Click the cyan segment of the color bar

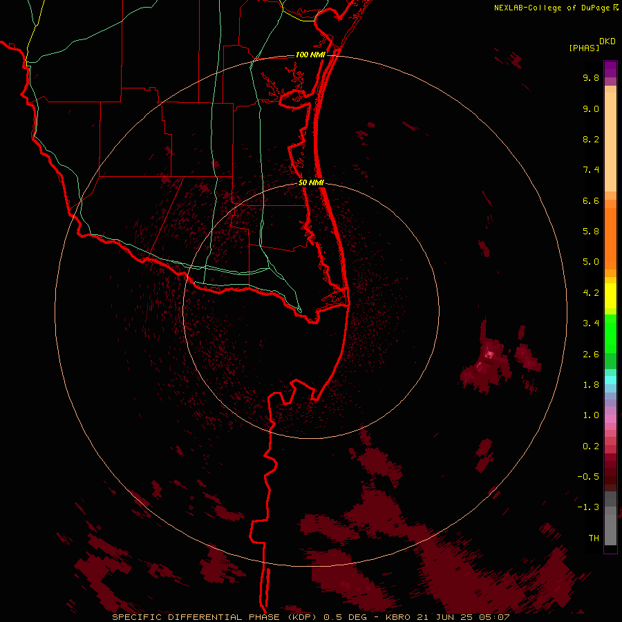(610, 380)
